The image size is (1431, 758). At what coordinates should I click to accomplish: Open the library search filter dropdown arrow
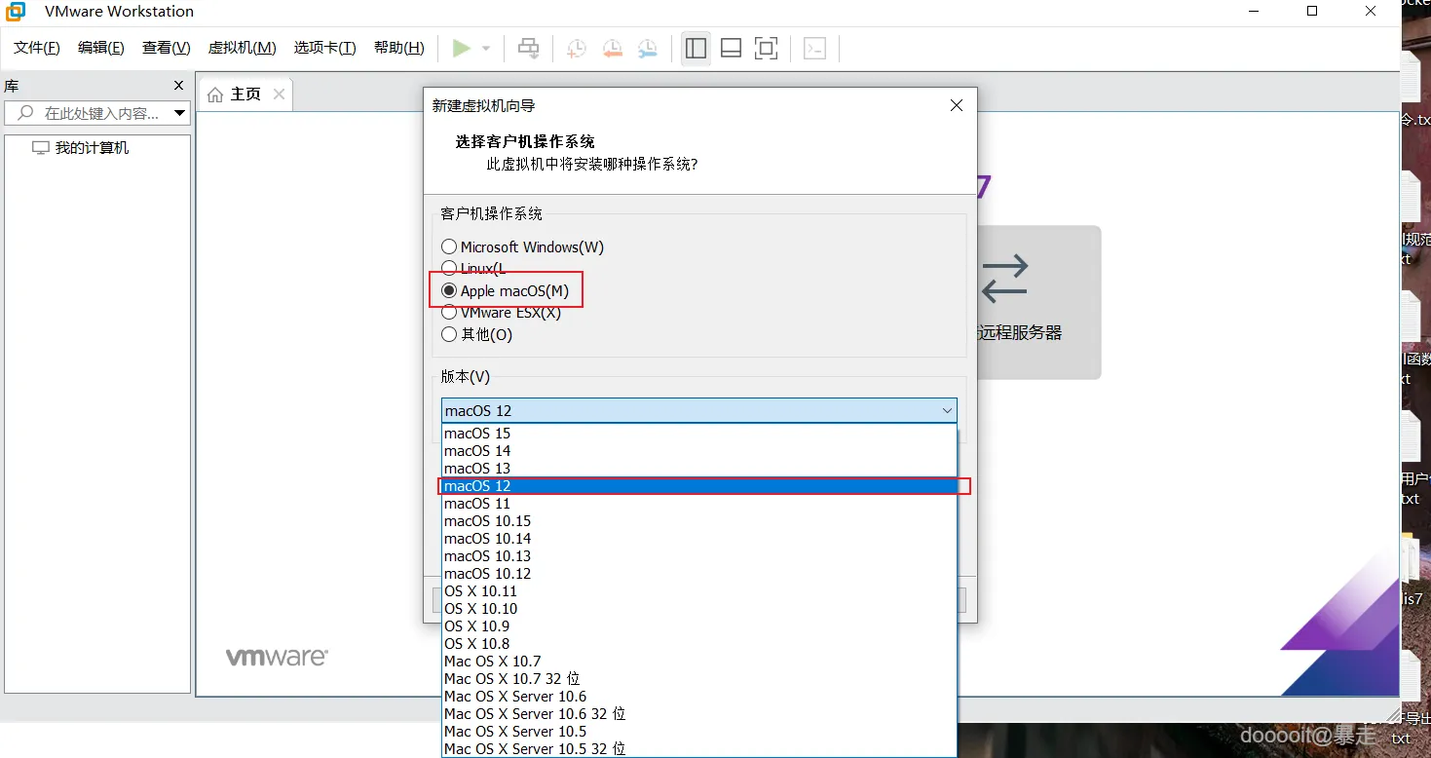180,113
